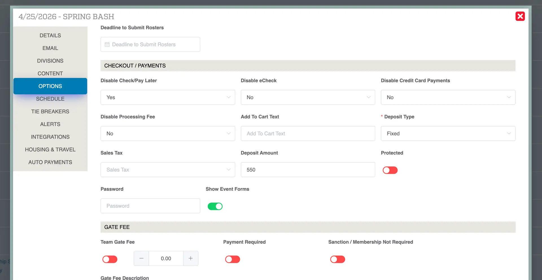Open the INTEGRATIONS tab

click(x=50, y=137)
